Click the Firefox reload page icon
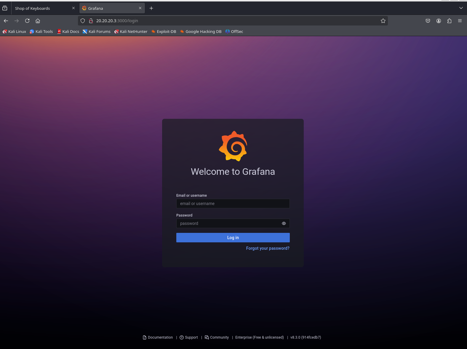 point(27,21)
